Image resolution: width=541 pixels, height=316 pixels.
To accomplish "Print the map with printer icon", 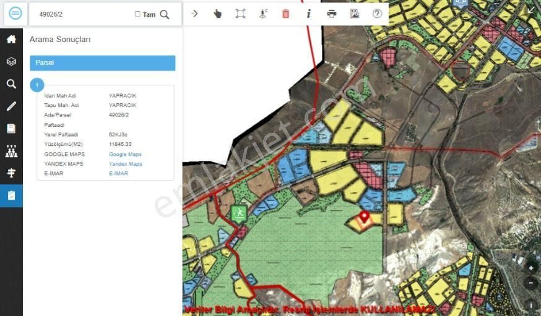I will (x=332, y=14).
